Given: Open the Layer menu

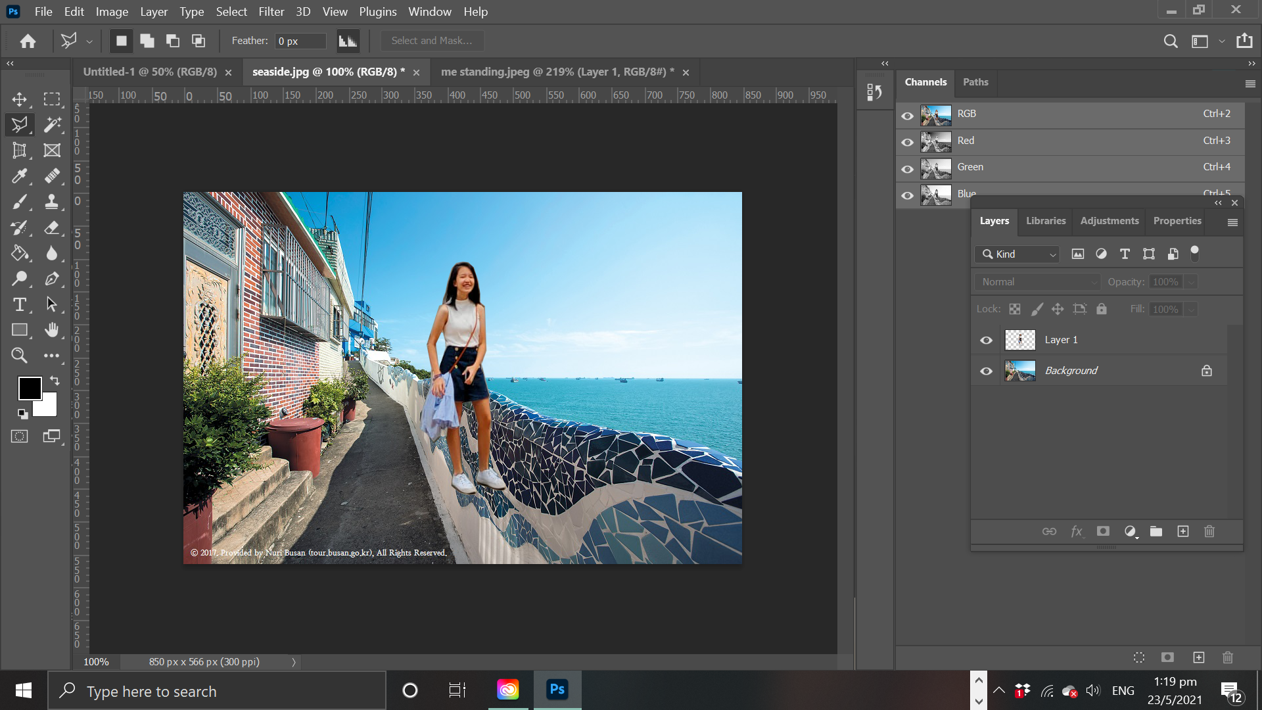Looking at the screenshot, I should (154, 12).
